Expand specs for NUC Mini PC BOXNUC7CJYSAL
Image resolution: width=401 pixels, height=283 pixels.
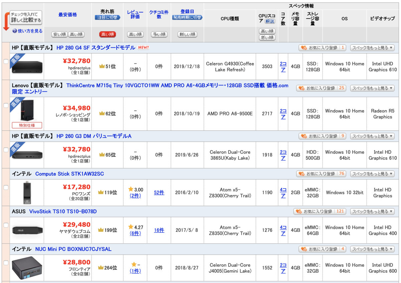click(x=372, y=249)
